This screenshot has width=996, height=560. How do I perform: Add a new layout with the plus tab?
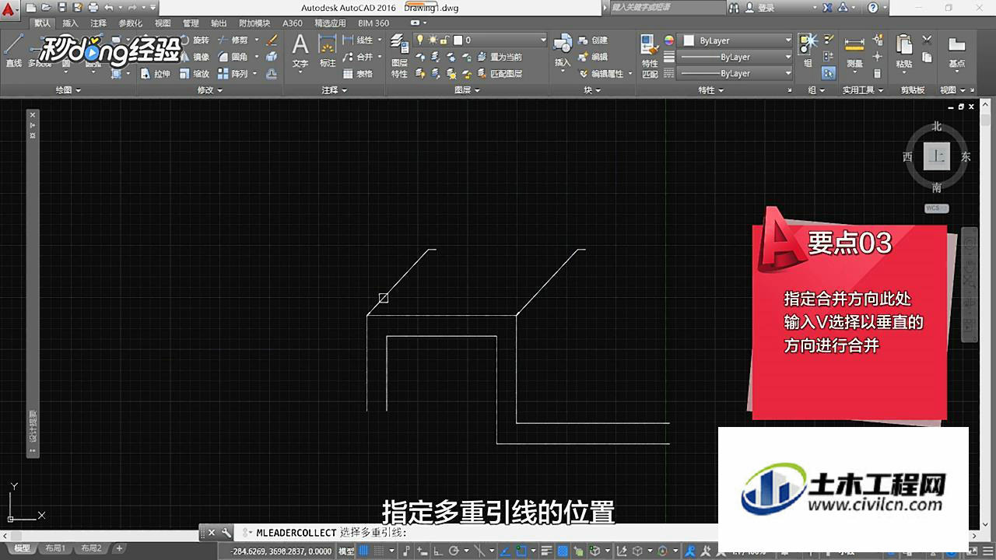click(119, 548)
